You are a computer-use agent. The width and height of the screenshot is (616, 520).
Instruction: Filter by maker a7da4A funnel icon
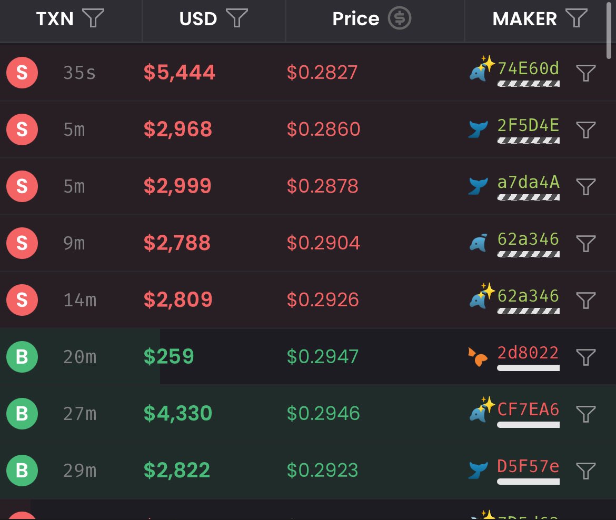[586, 187]
